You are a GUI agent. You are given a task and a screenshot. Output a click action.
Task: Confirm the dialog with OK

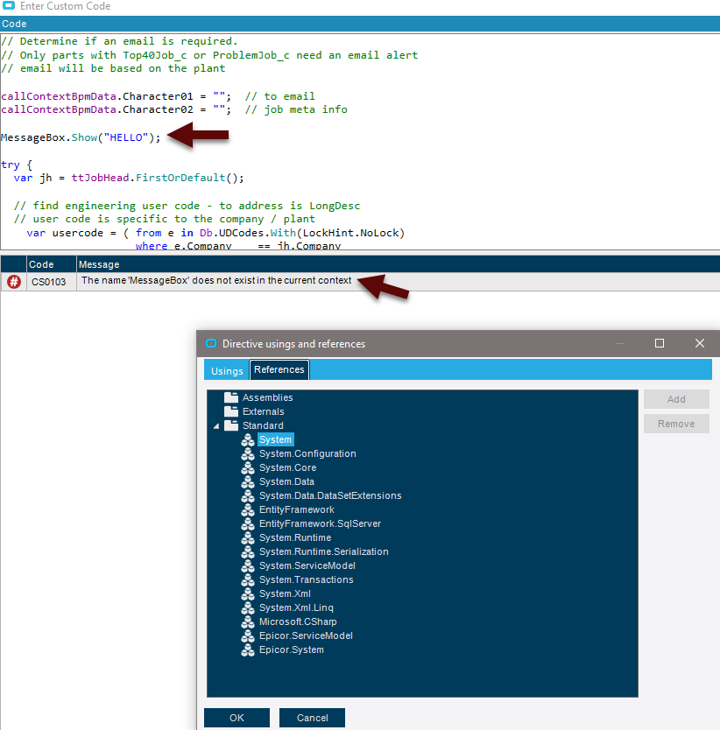pyautogui.click(x=236, y=718)
